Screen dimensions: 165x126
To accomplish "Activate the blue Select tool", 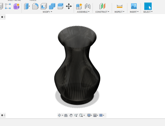I will [x=148, y=6].
